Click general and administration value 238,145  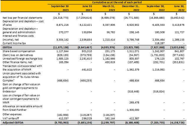[x=134, y=32]
